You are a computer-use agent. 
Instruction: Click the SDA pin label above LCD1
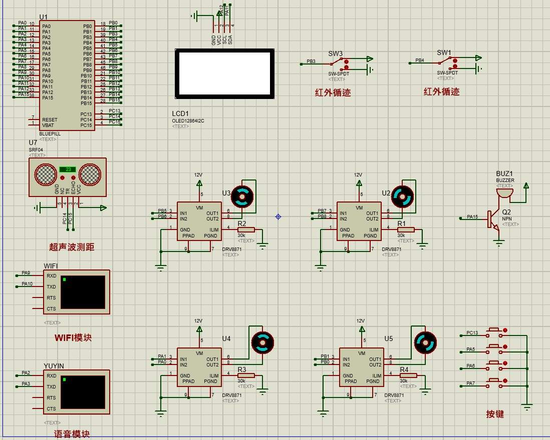coord(230,40)
